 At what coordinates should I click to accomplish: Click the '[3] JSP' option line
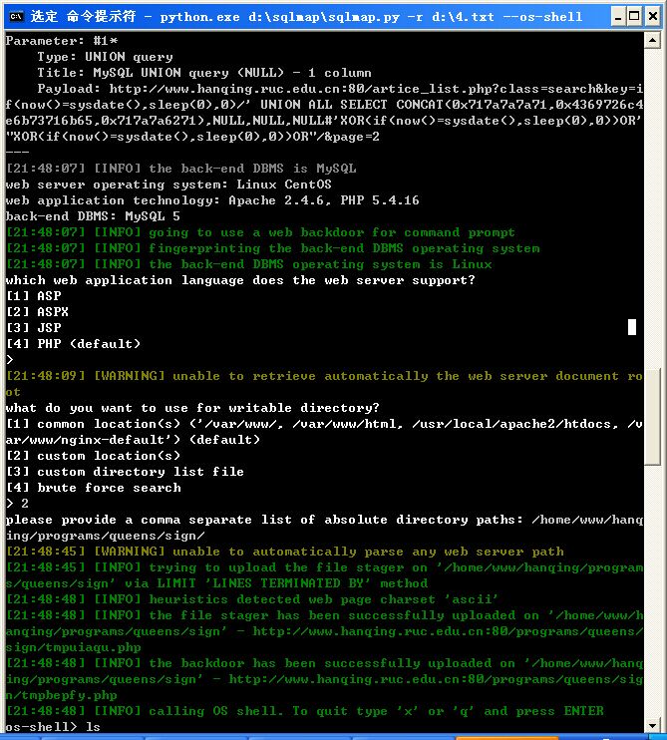34,328
